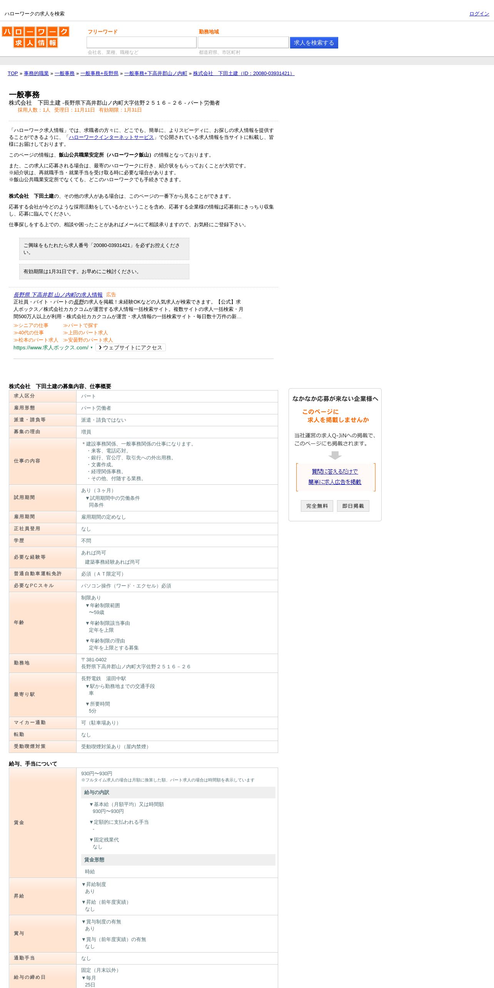This screenshot has height=988, width=494.
Task: Click ≫40代の仕事 ad link
Action: (x=29, y=333)
